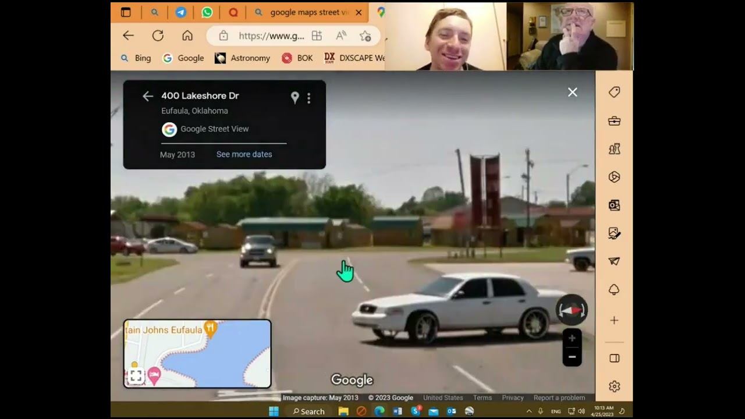
Task: Zoom in on Street View
Action: point(572,338)
